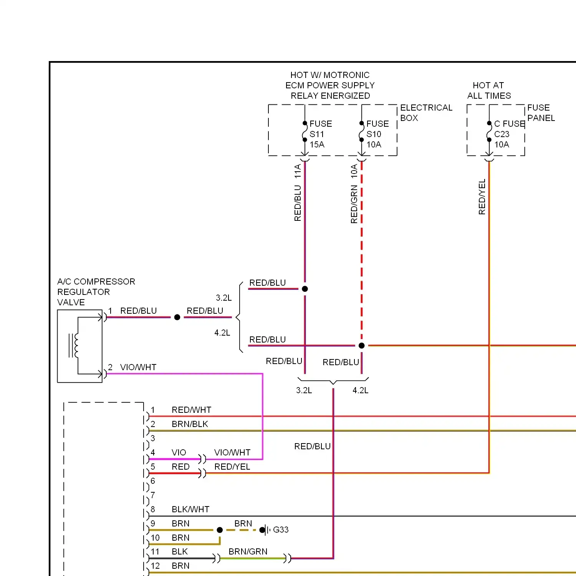Click pin number '6' on the lower connector

(x=153, y=481)
